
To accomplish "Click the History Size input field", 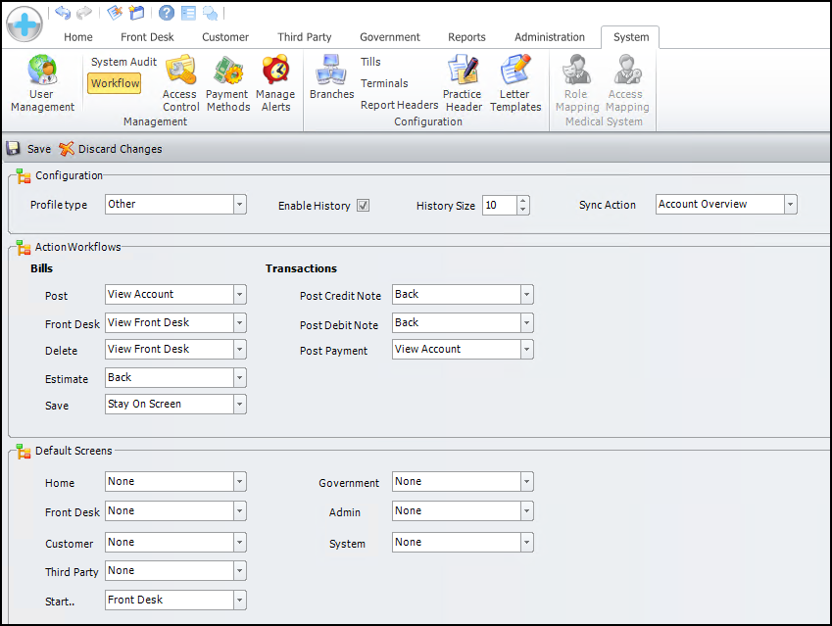I will pos(498,206).
